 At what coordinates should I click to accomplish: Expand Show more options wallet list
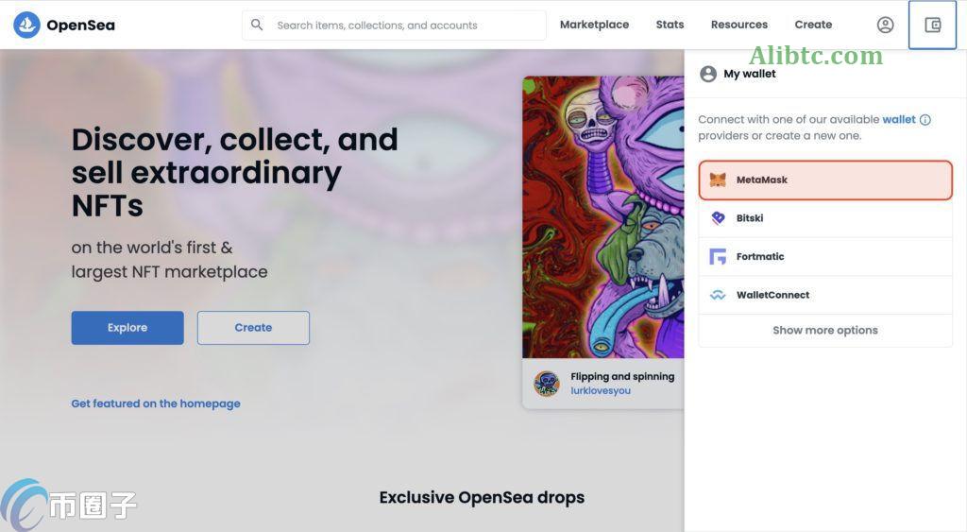coord(824,331)
